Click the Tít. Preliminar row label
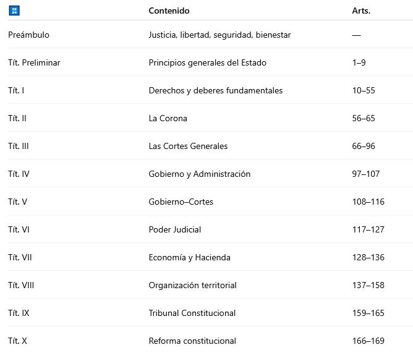Screen dimensions: 413x358 pyautogui.click(x=34, y=62)
